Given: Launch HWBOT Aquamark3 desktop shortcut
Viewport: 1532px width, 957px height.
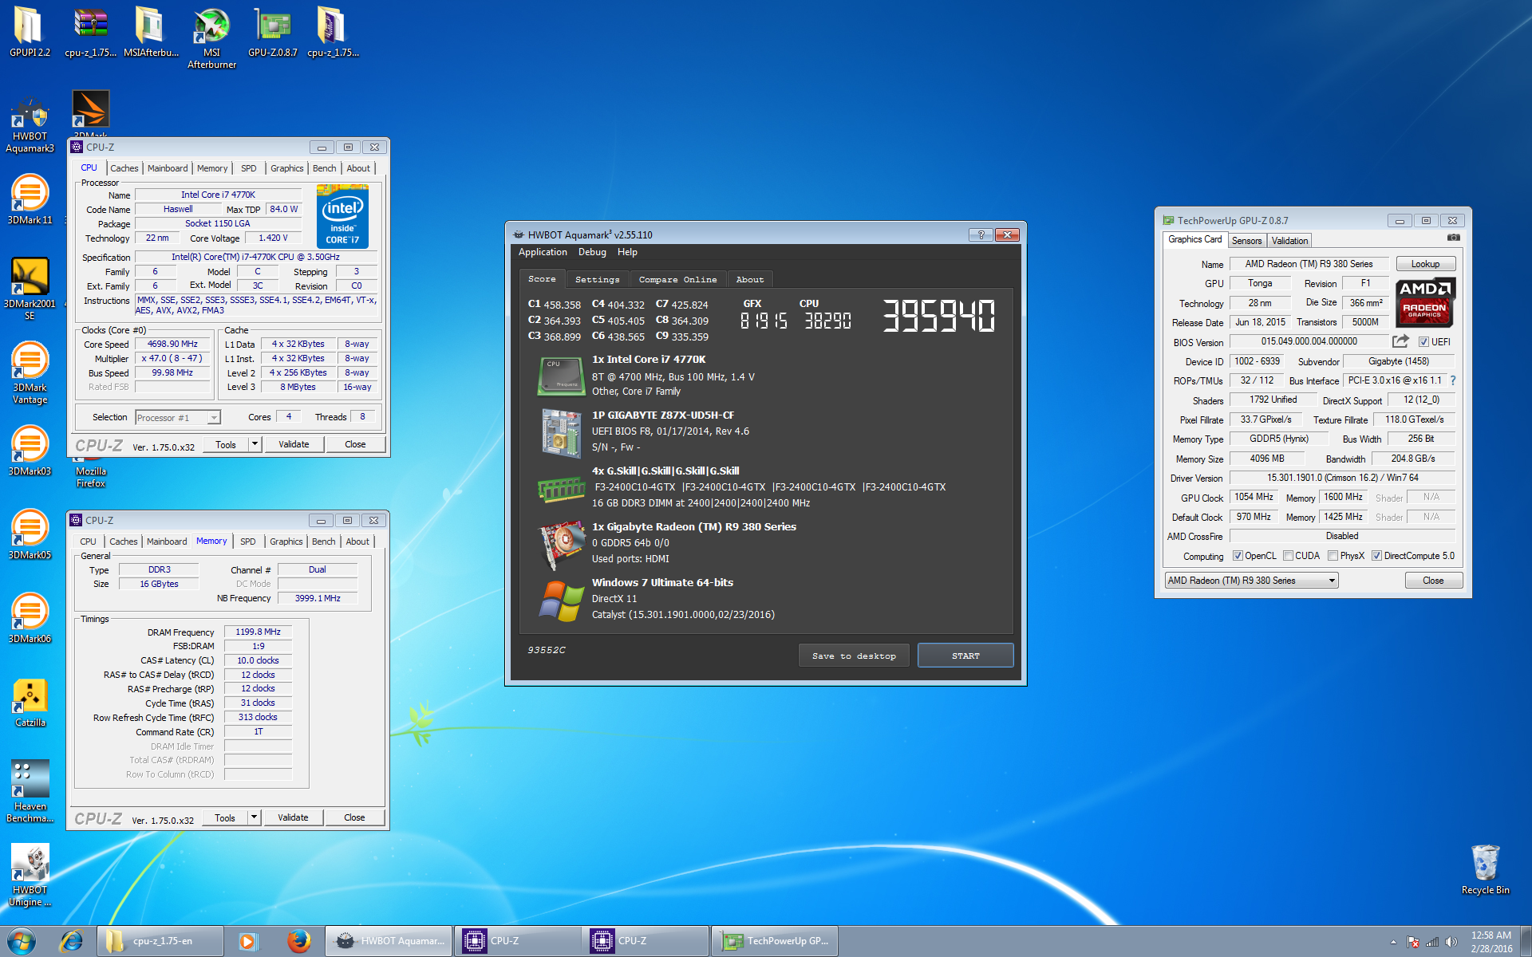Looking at the screenshot, I should (30, 124).
